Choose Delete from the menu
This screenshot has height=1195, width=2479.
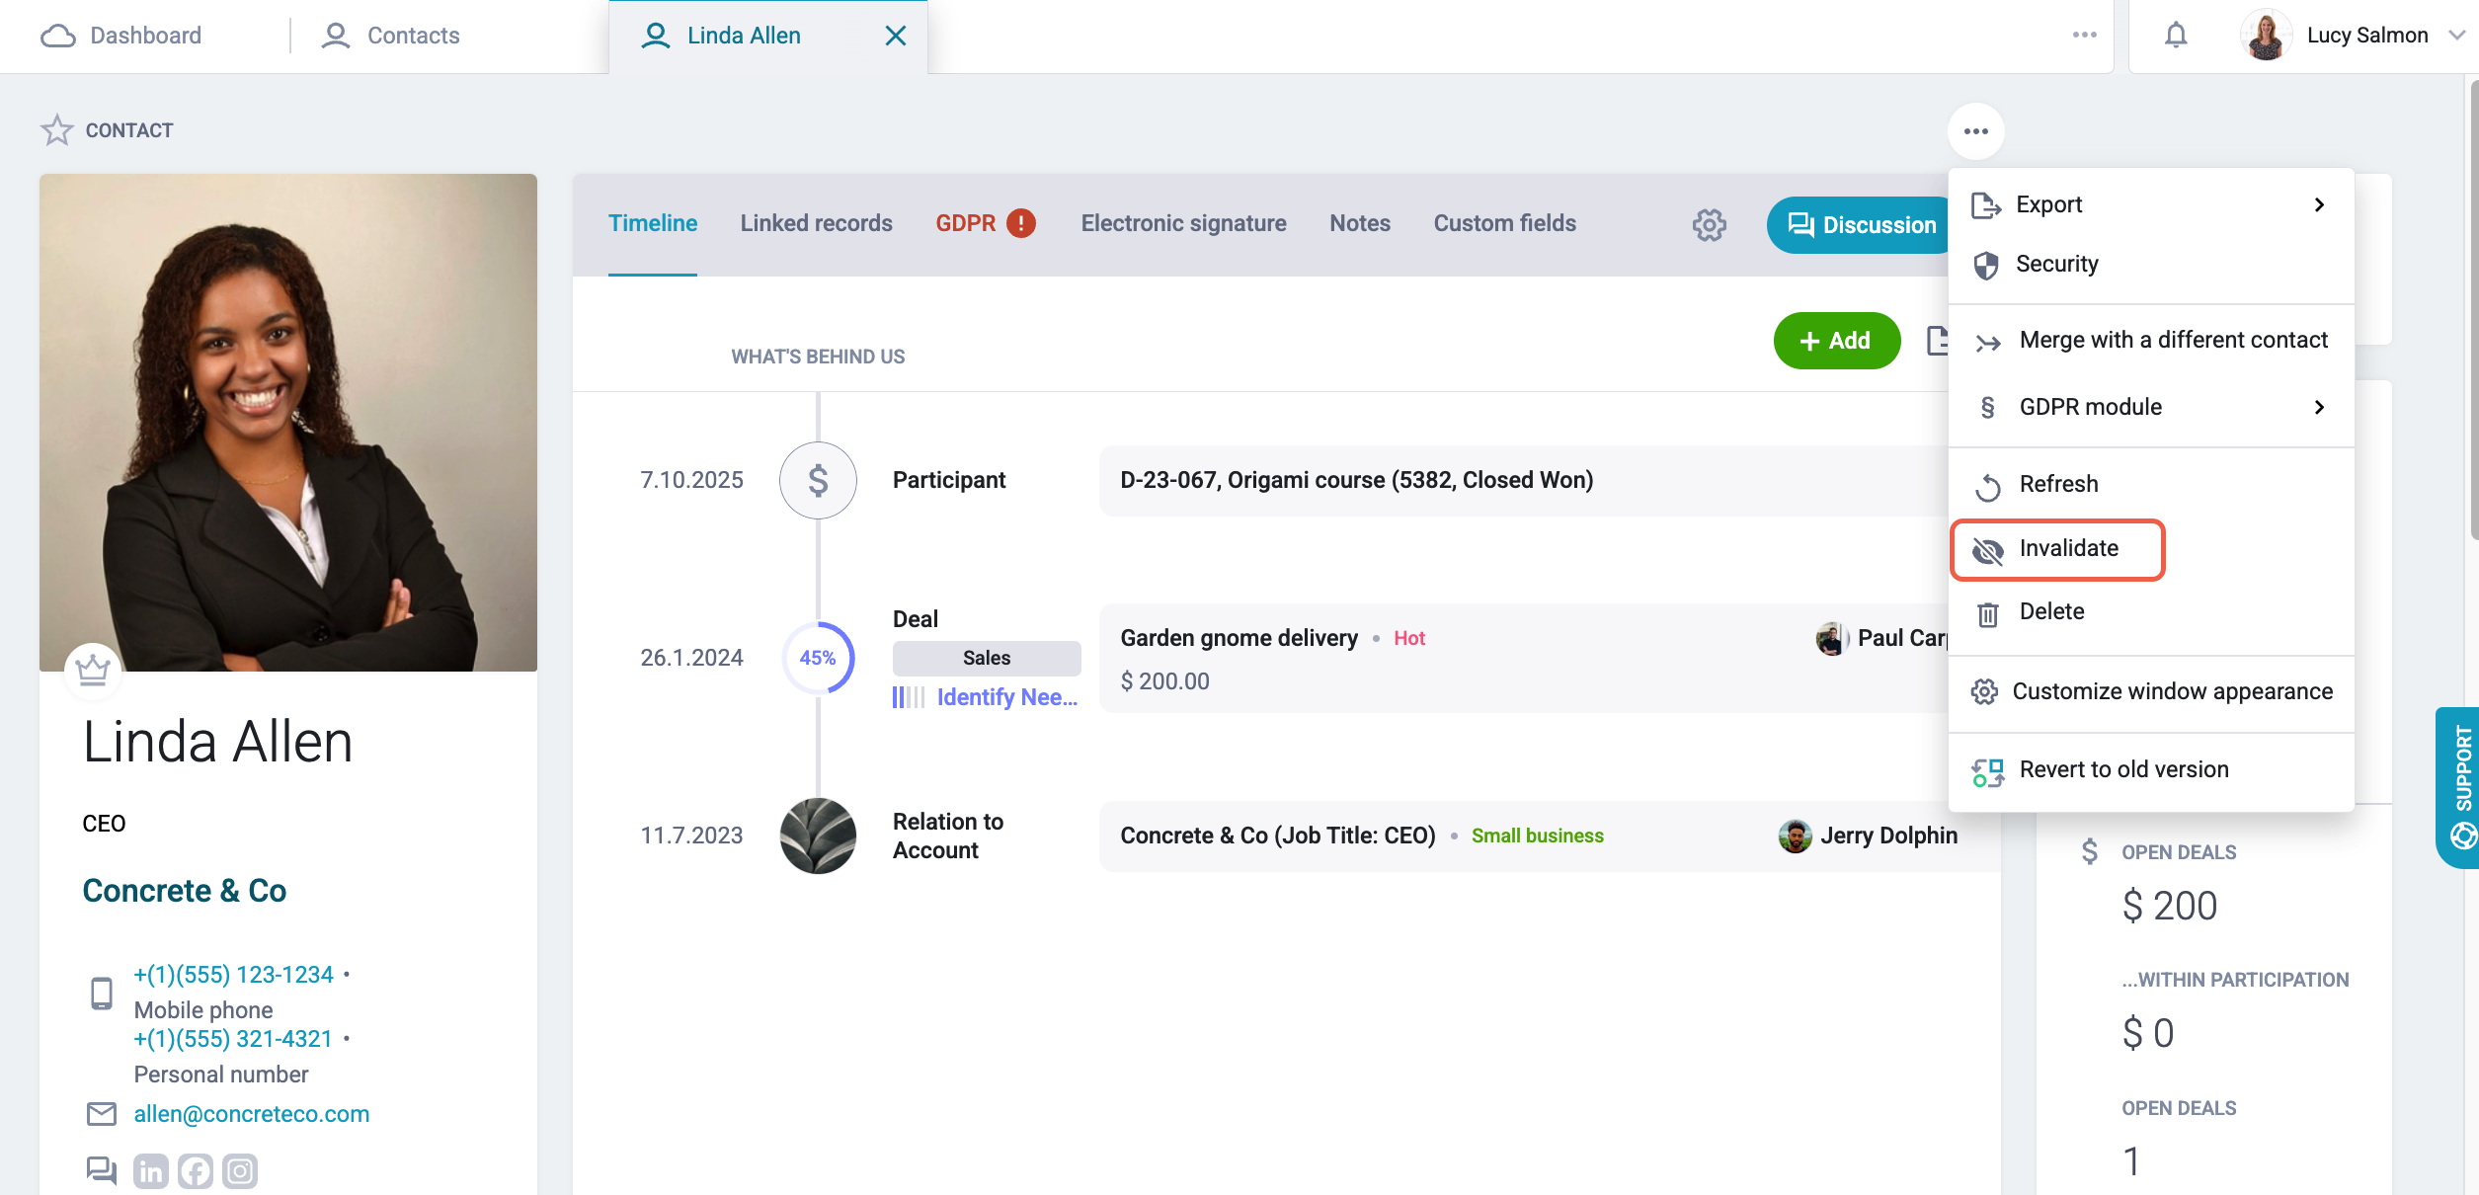(2051, 611)
